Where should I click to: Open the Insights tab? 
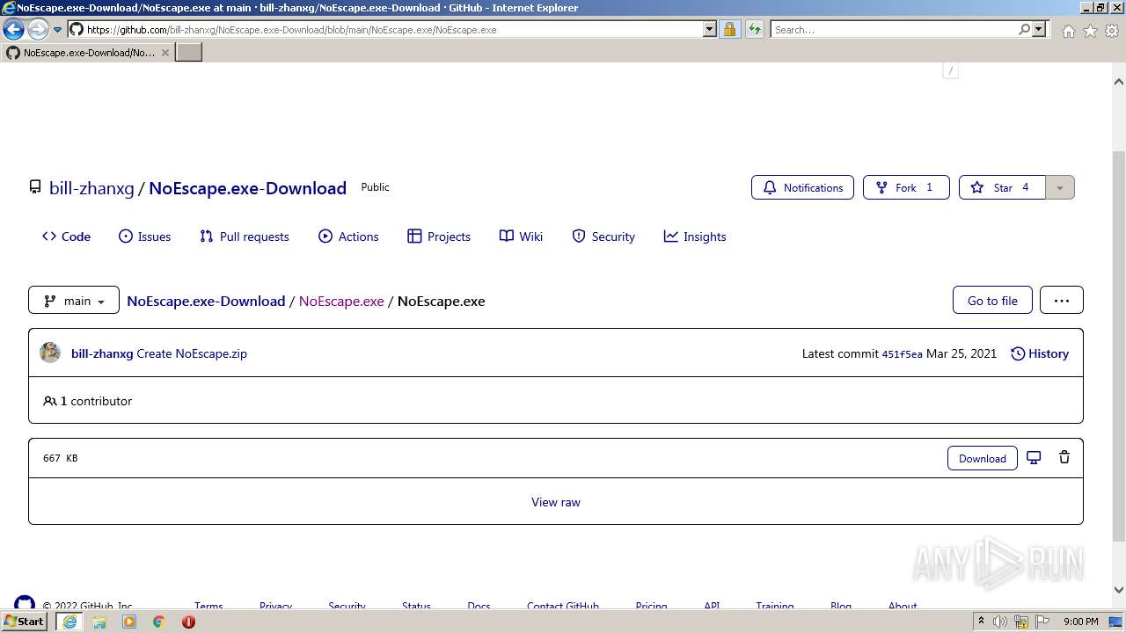[695, 236]
